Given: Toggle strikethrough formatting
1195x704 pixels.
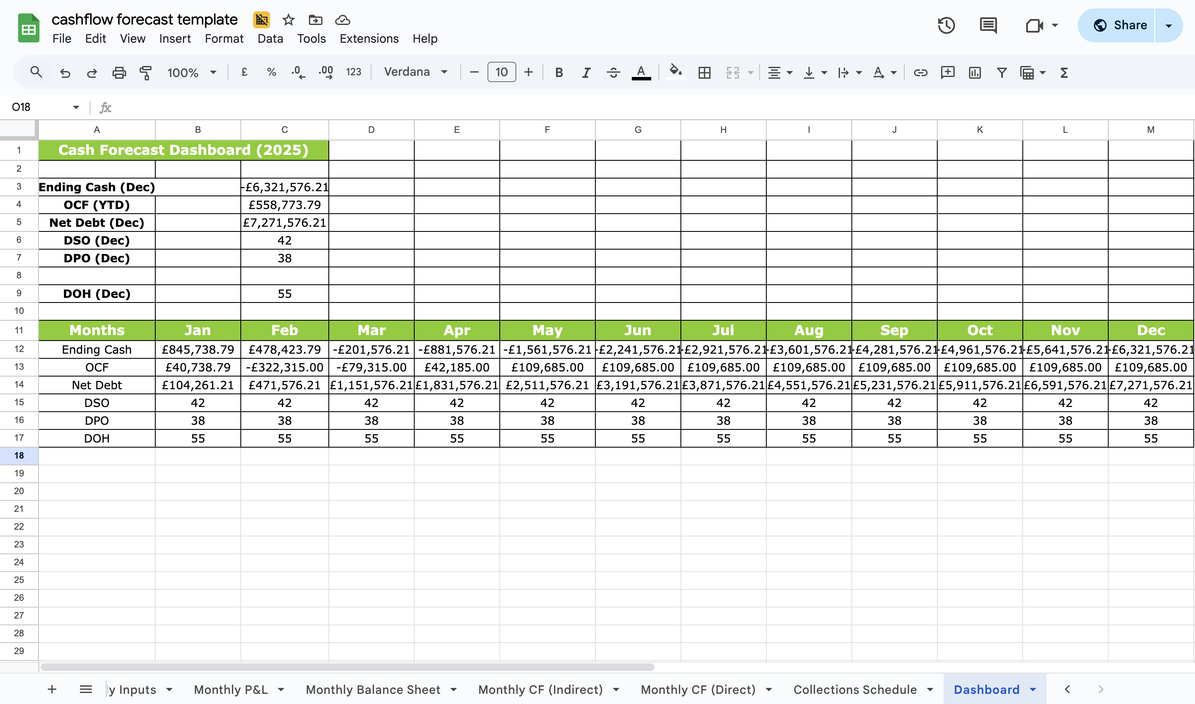Looking at the screenshot, I should tap(614, 73).
